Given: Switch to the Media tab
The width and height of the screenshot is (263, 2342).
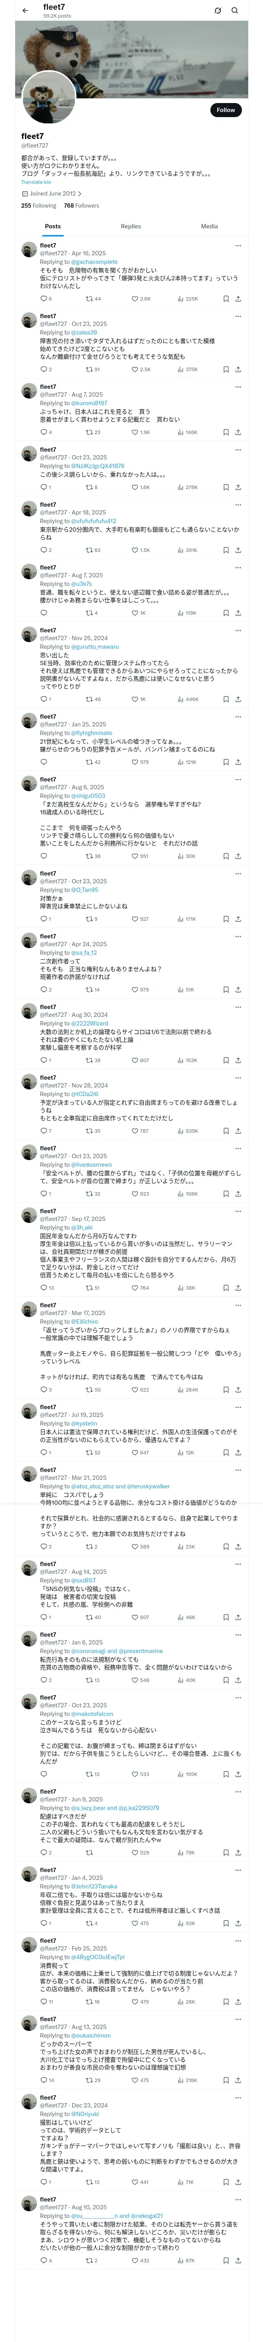Looking at the screenshot, I should tap(210, 226).
